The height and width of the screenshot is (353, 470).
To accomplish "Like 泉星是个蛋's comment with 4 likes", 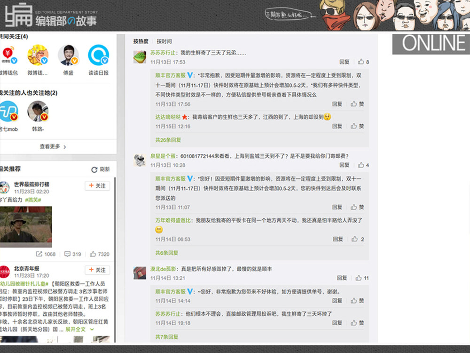I will click(363, 165).
